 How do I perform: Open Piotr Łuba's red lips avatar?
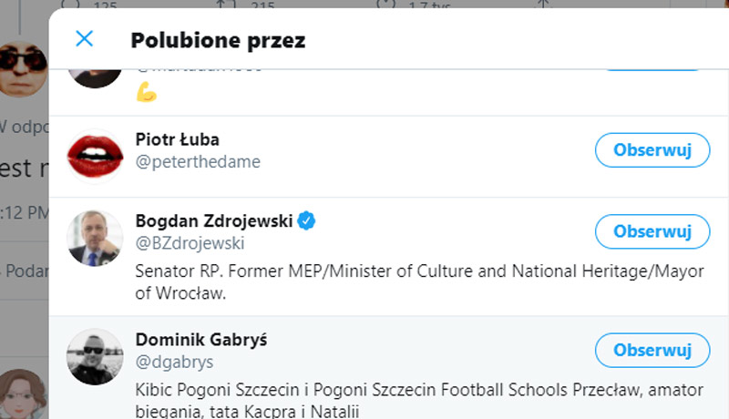pos(95,156)
